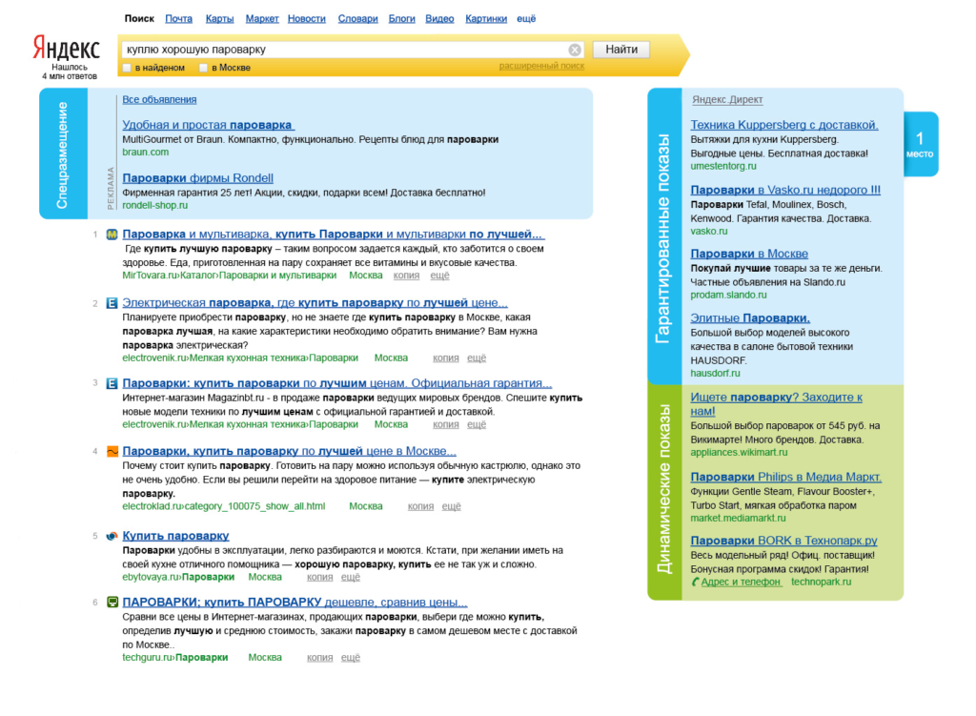Switch to Карты service
Screen dimensions: 976x716
point(220,19)
